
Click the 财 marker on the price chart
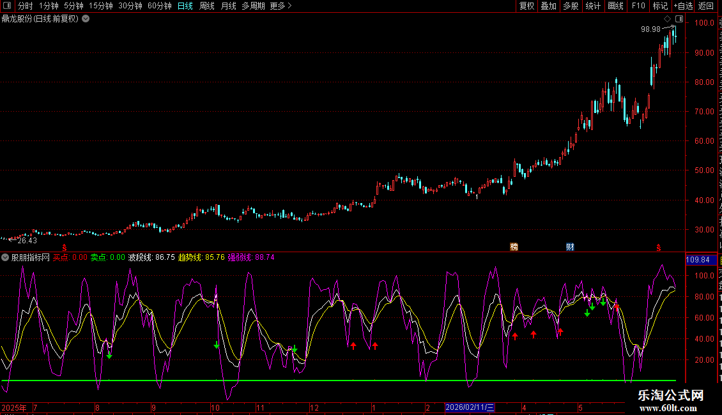click(570, 247)
